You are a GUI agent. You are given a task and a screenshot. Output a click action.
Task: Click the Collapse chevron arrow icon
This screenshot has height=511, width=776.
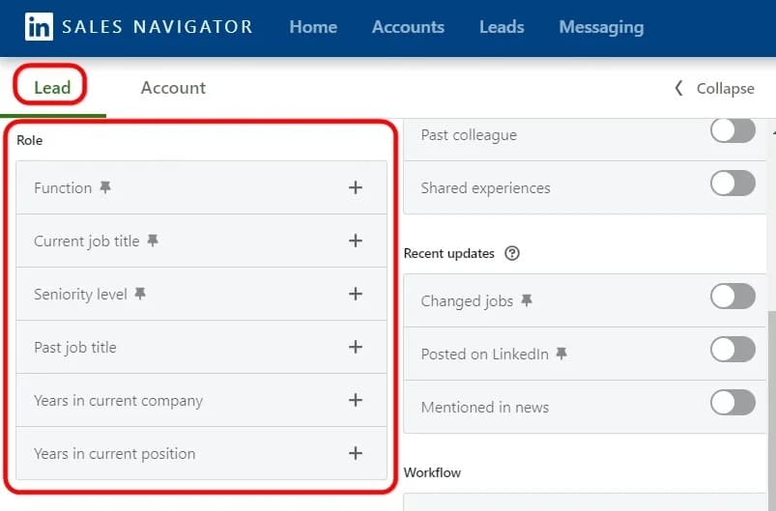(678, 88)
